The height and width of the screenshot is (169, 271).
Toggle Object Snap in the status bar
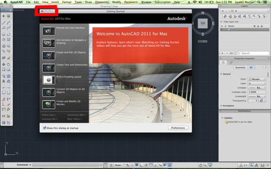[151, 165]
